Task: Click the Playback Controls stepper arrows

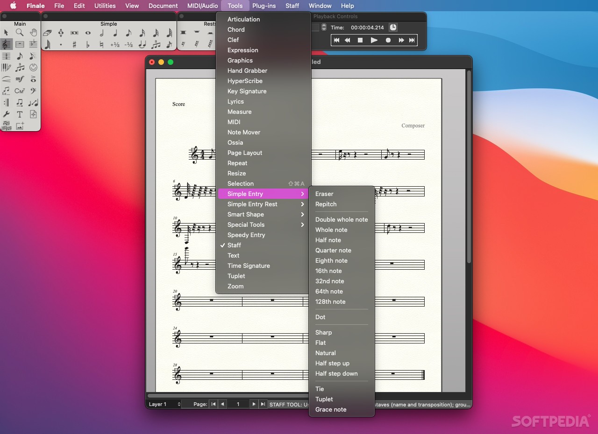Action: pos(324,28)
